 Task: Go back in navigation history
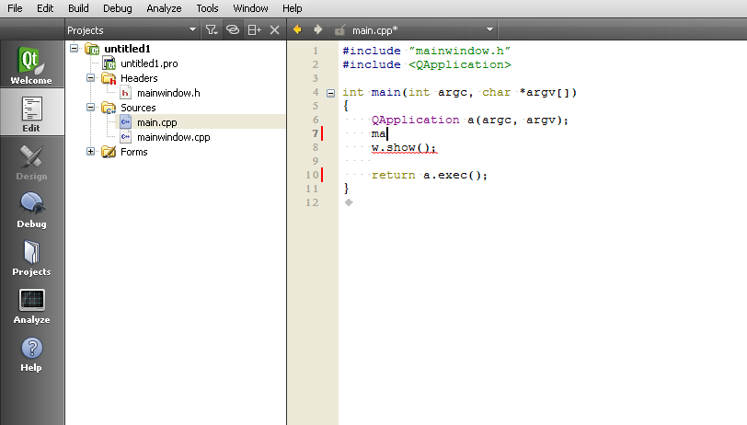[297, 29]
